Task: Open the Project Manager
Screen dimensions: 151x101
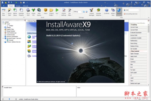Action: tap(92, 12)
